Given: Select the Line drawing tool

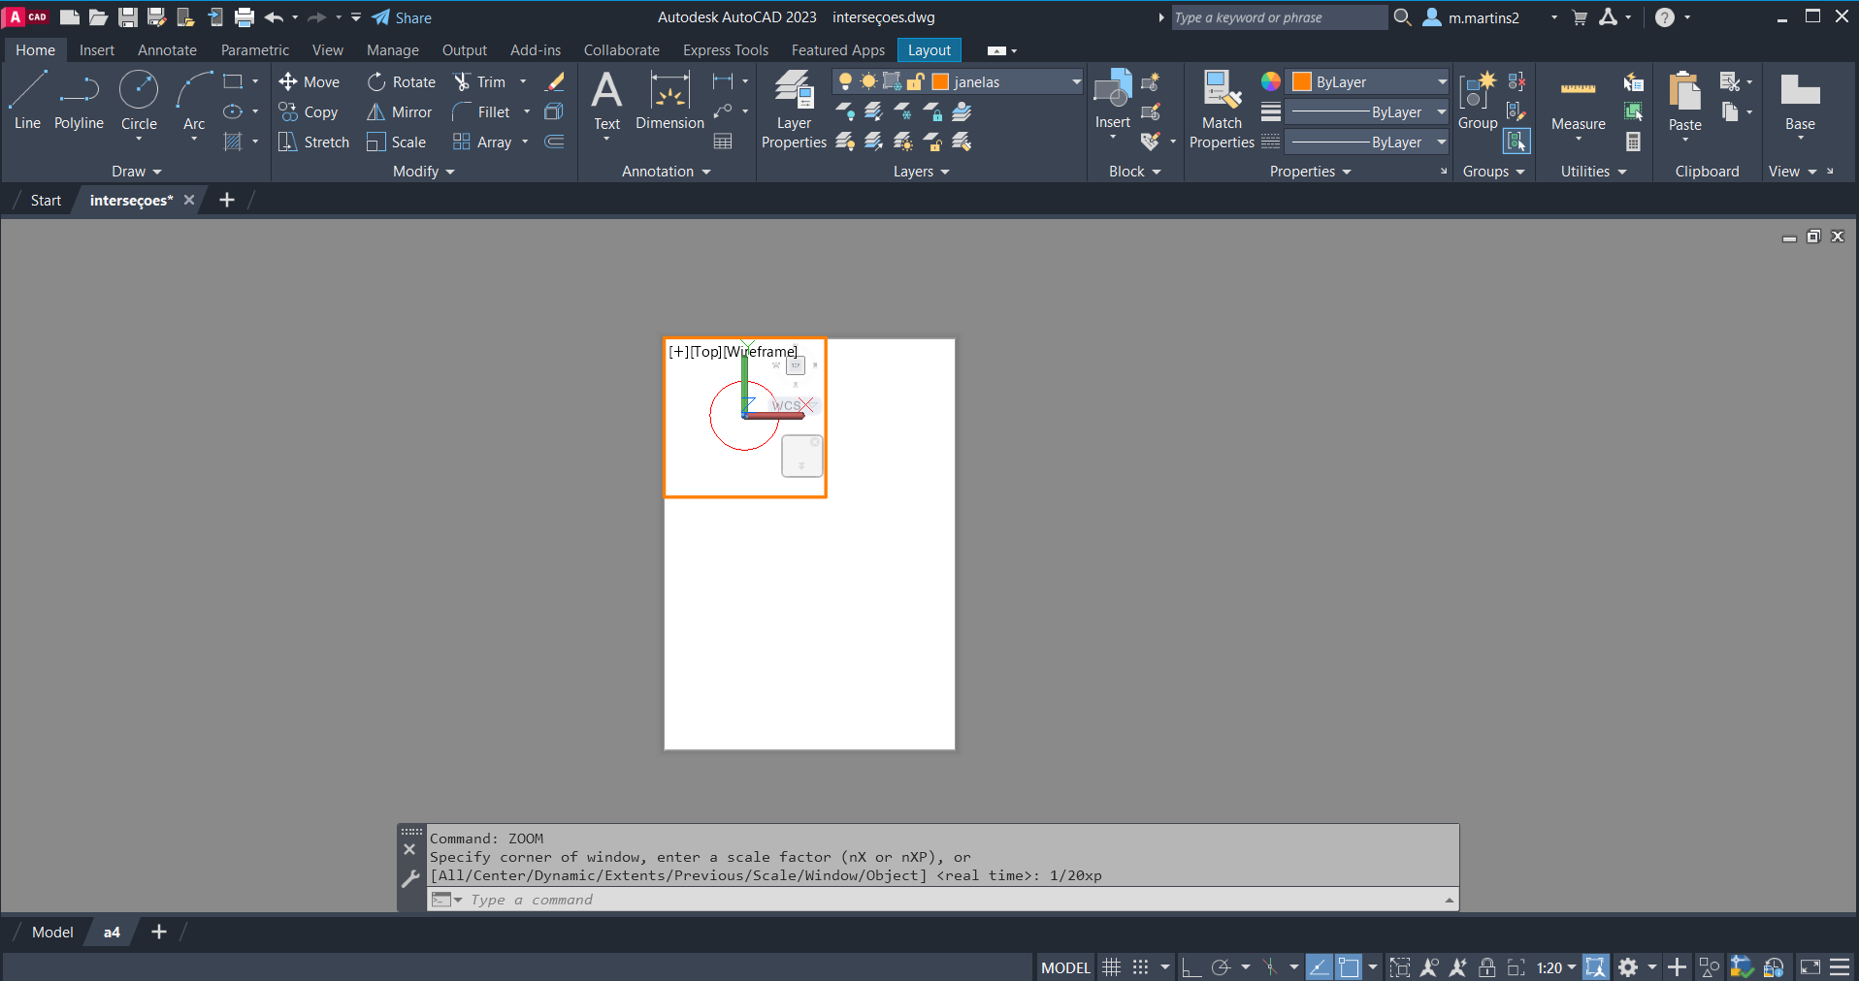Looking at the screenshot, I should (x=27, y=101).
